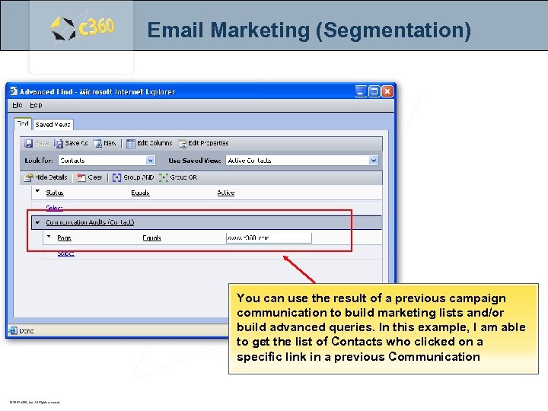
Task: Click the Group AND label
Action: coord(139,177)
